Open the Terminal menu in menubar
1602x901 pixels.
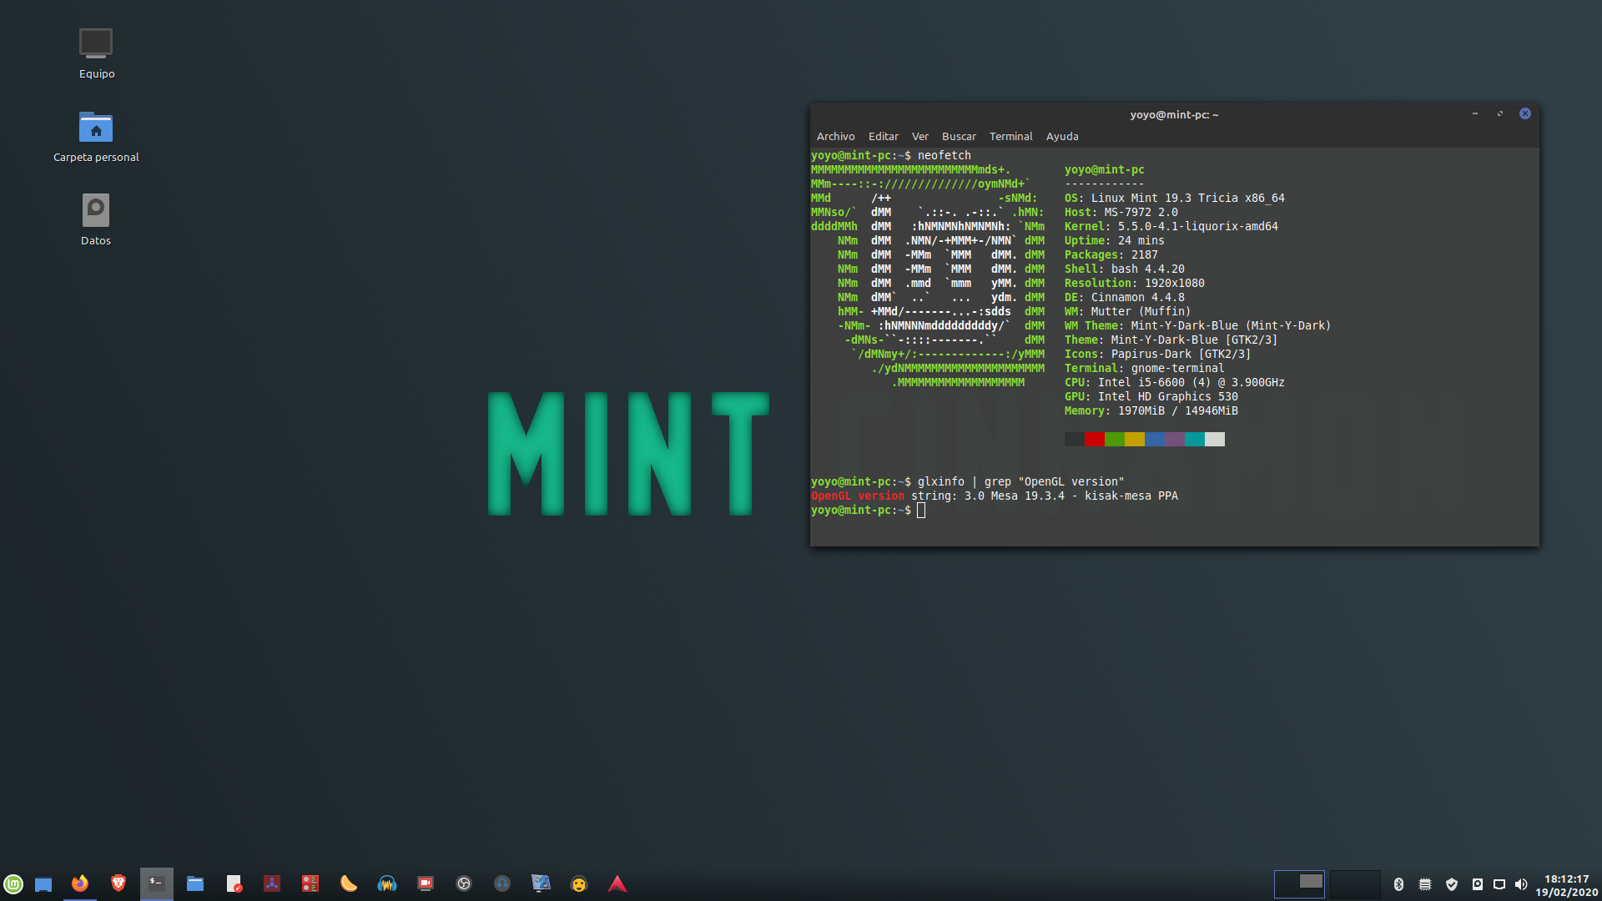[x=1010, y=136]
